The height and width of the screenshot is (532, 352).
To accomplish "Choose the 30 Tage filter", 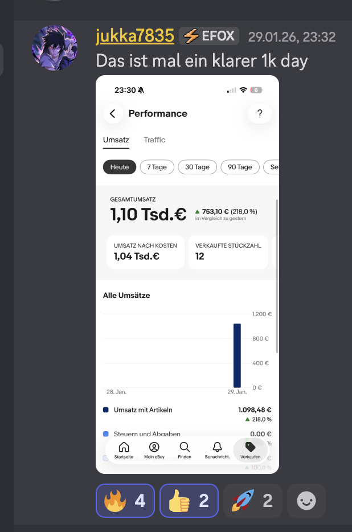I will point(197,167).
